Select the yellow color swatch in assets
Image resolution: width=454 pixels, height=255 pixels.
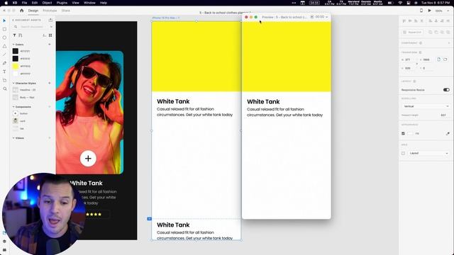tap(16, 66)
